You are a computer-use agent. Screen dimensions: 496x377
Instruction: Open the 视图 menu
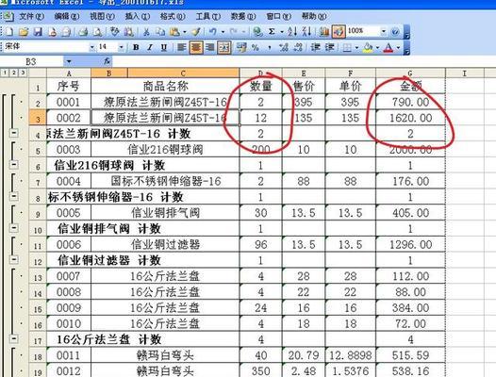[102, 16]
